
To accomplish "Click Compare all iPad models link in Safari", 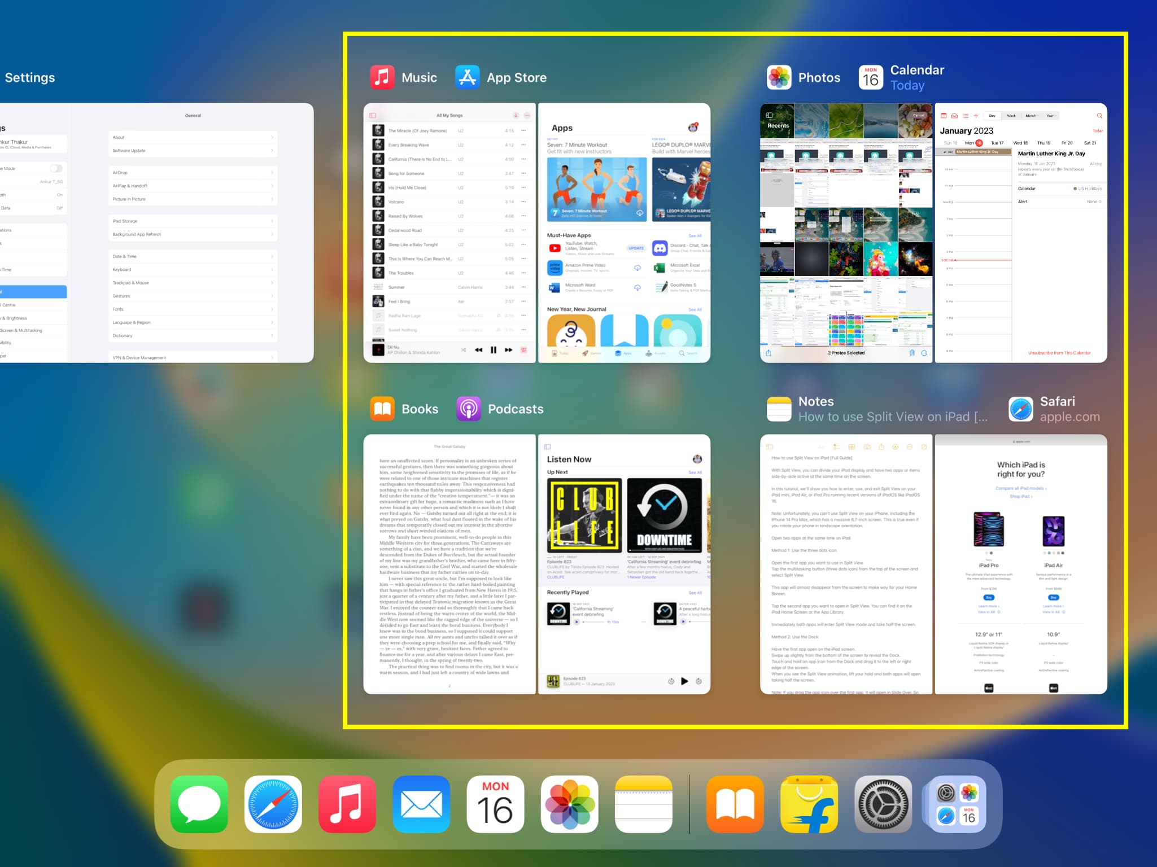I will coord(1021,488).
